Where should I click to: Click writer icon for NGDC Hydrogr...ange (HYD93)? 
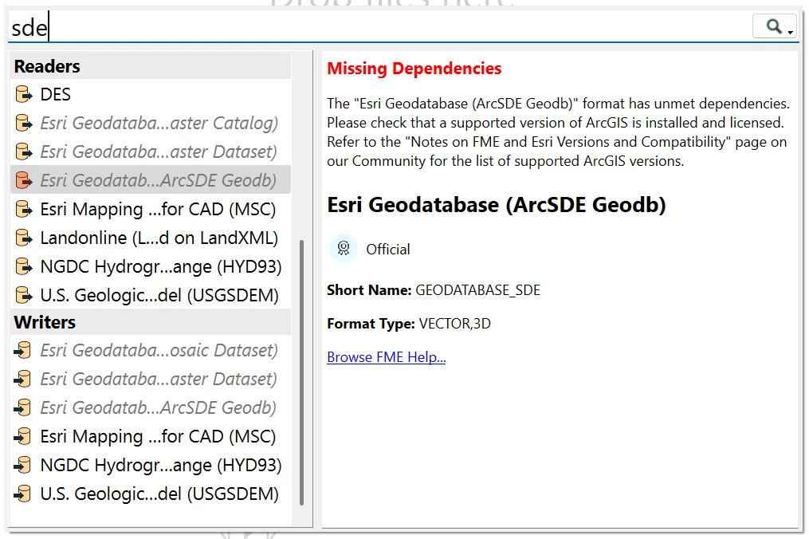(x=22, y=465)
